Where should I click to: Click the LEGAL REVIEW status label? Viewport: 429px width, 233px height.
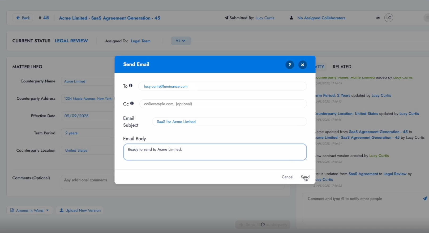click(71, 41)
